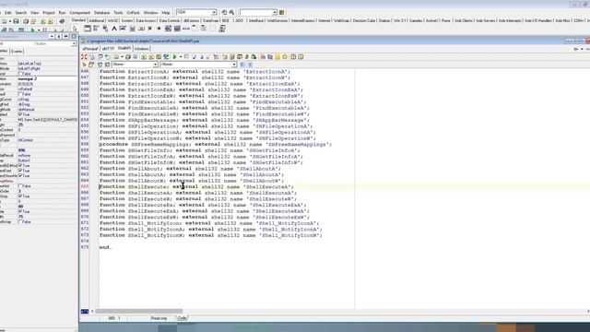Toggle the ShowHint False checkbox
Image resolution: width=590 pixels, height=332 pixels.
click(x=20, y=186)
